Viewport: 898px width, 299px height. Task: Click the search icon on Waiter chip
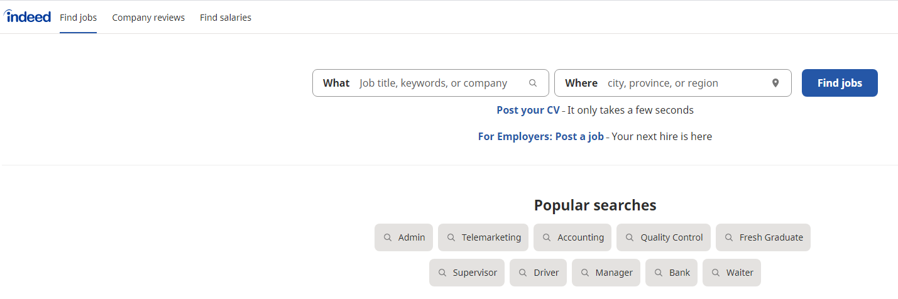click(x=716, y=273)
